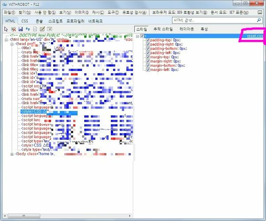Screen dimensions: 266x221
Task: Open the 도구(T) menu
Action: point(113,12)
